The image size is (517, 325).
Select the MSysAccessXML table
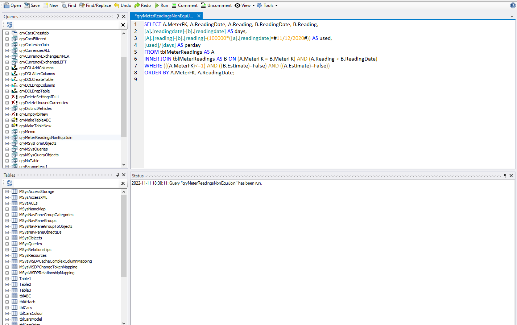[x=33, y=197]
